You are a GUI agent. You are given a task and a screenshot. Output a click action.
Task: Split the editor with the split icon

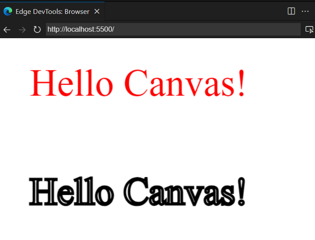pos(292,11)
